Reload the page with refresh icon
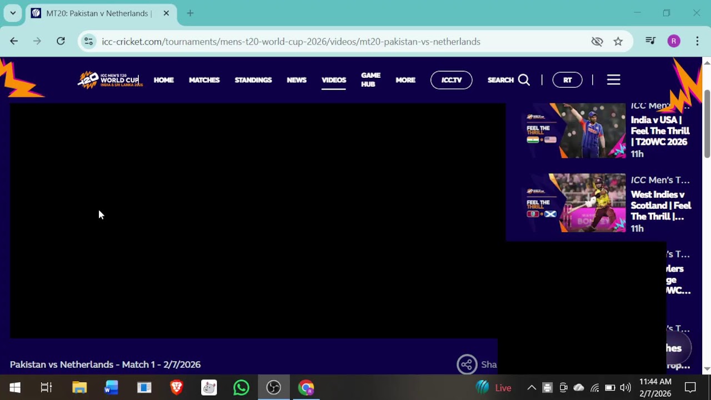Viewport: 711px width, 400px height. pos(61,41)
